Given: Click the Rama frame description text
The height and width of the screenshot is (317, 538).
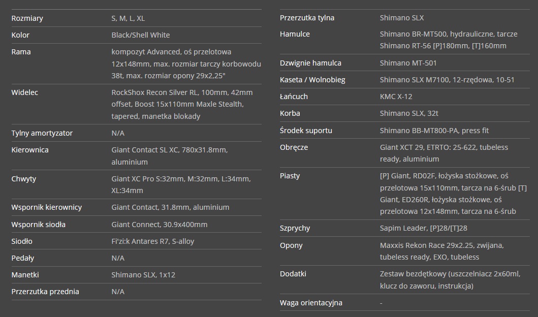Looking at the screenshot, I should 186,64.
